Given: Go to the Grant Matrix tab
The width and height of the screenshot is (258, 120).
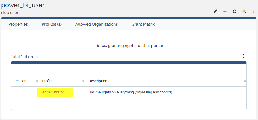Looking at the screenshot, I should pos(143,24).
